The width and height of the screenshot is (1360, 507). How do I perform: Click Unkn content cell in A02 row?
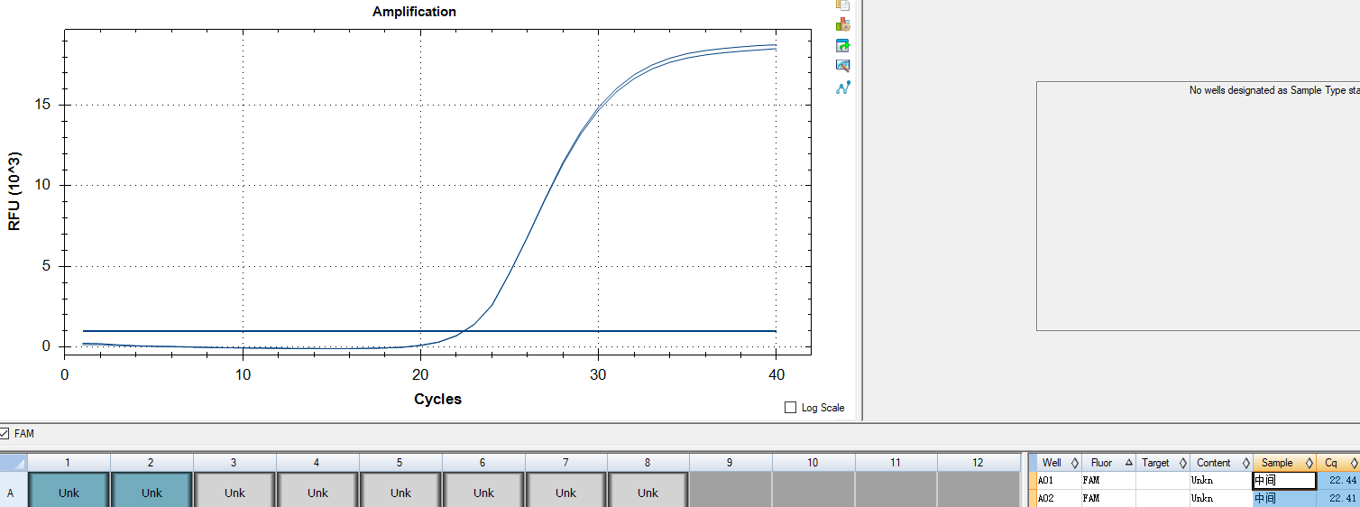pos(1220,498)
